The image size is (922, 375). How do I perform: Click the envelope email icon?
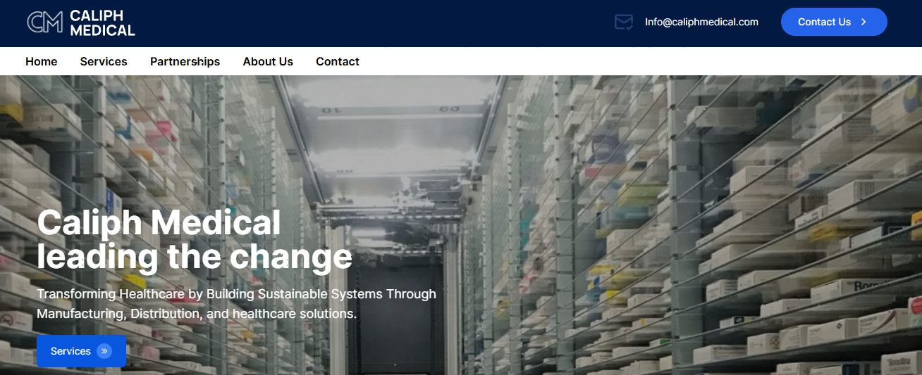624,23
